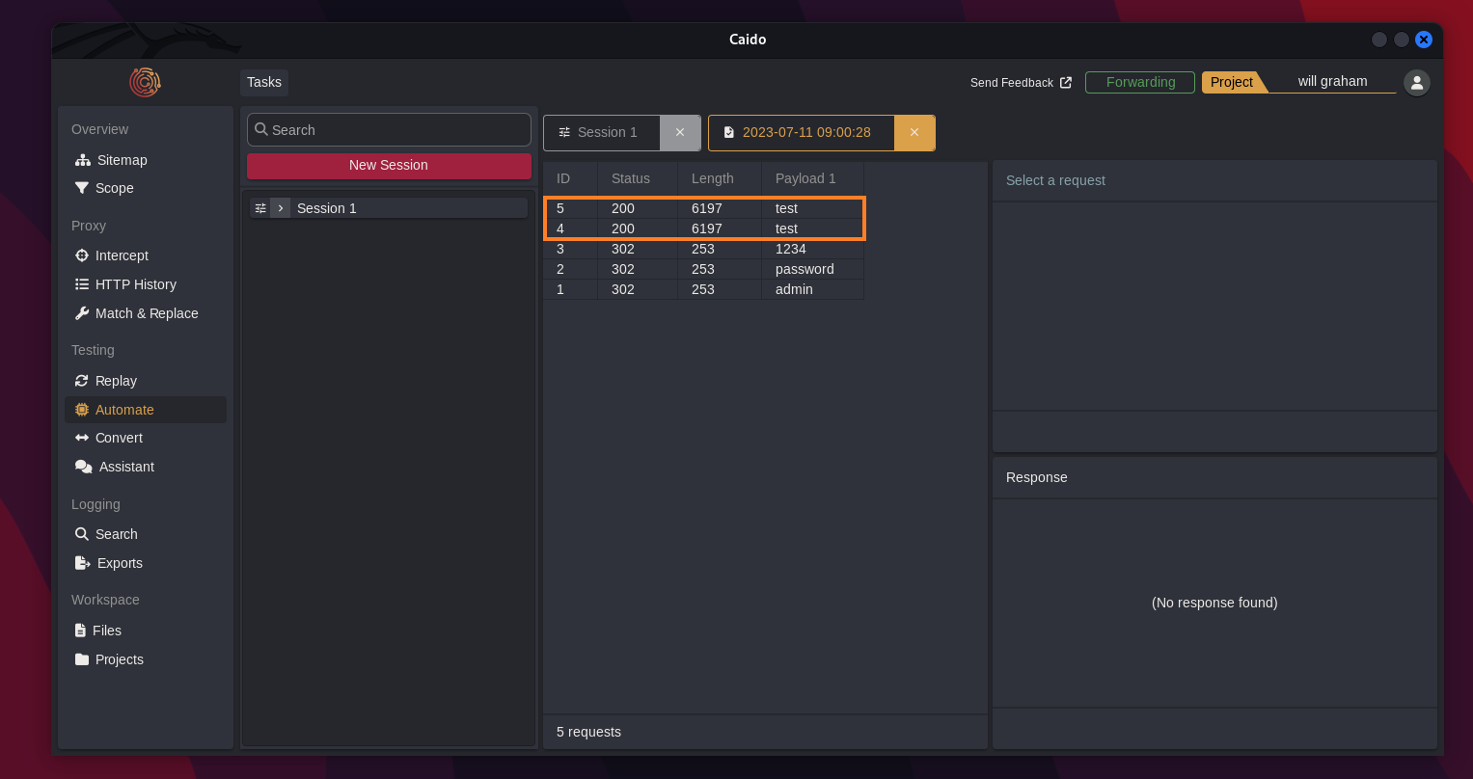Click the will graham username
This screenshot has width=1473, height=779.
click(x=1332, y=81)
